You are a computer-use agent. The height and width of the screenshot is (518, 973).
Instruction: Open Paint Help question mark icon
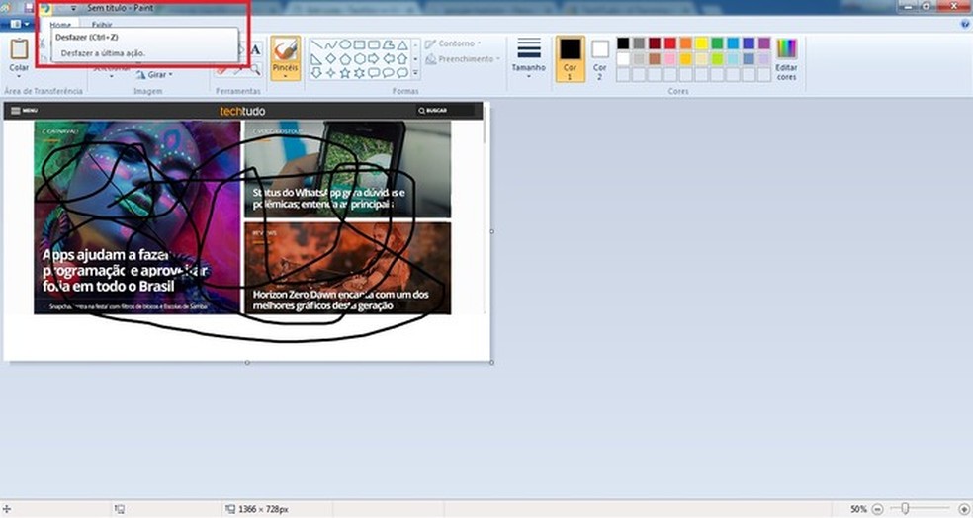coord(965,24)
